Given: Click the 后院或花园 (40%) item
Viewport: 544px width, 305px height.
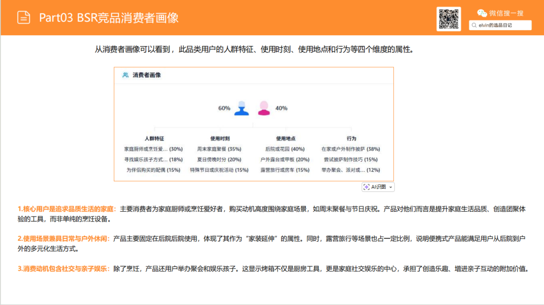Looking at the screenshot, I should [x=285, y=148].
